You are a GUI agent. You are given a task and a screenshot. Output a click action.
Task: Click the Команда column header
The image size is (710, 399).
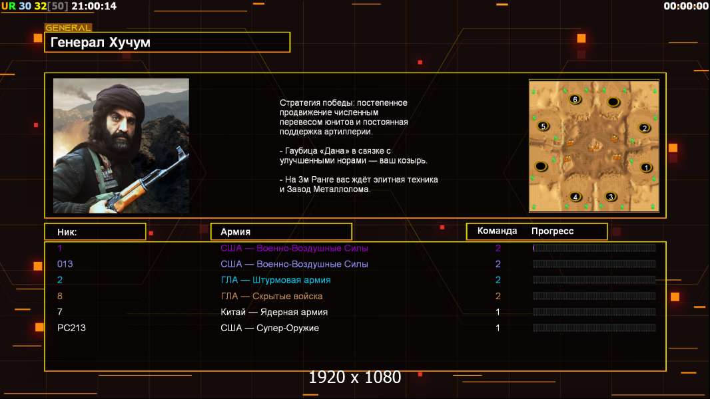[497, 231]
